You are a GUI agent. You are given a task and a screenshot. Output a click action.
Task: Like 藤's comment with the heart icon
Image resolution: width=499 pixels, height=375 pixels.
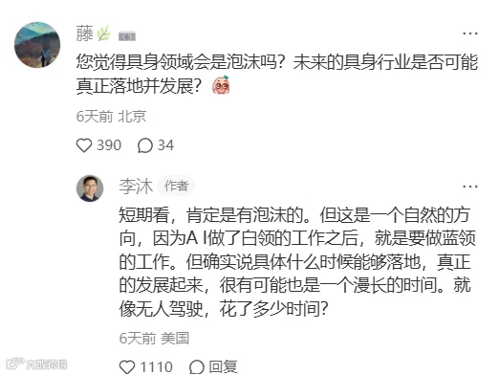tap(84, 145)
